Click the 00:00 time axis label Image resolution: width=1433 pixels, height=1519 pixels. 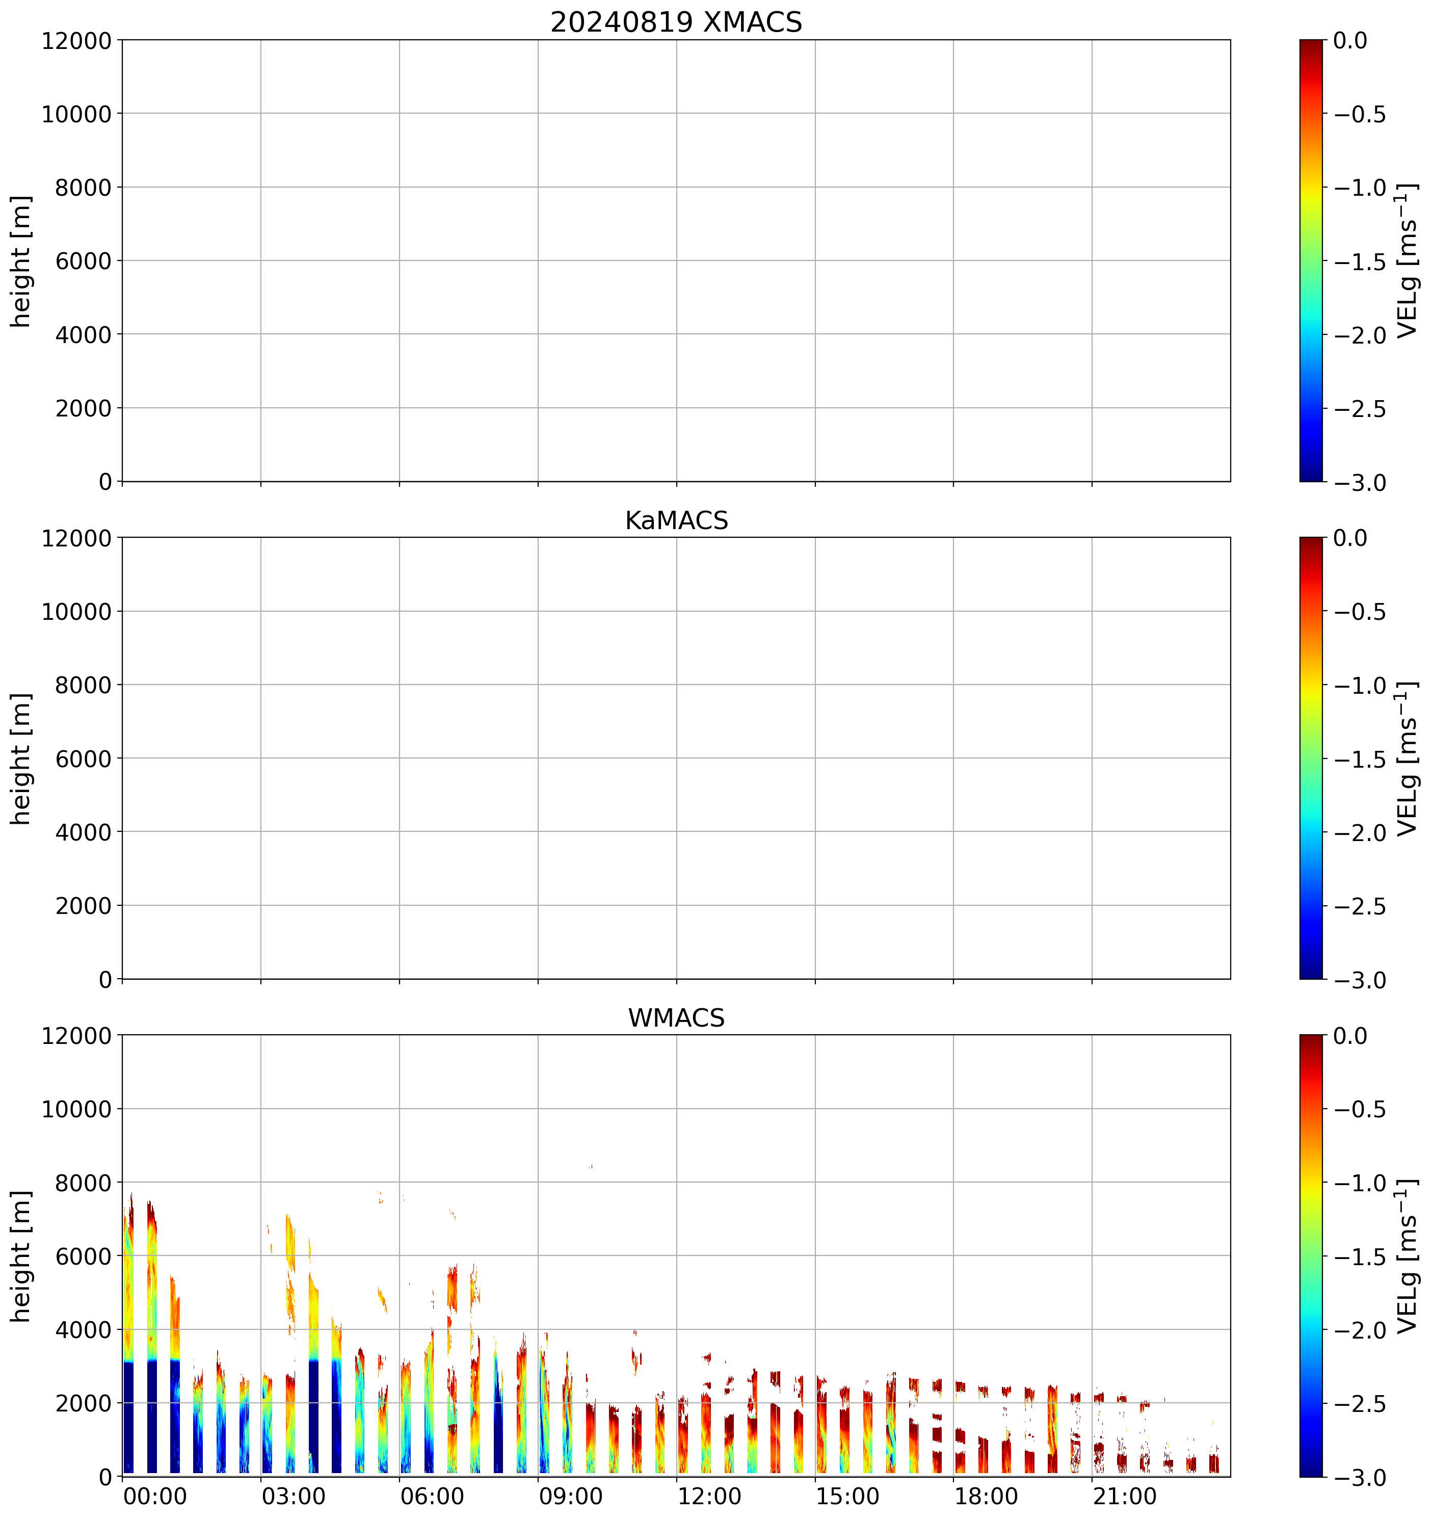pos(155,1496)
